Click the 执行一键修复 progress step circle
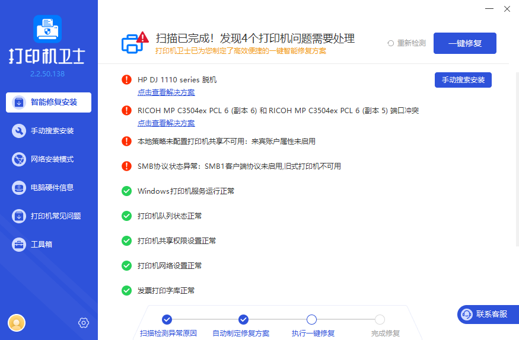This screenshot has height=340, width=519. pos(311,319)
